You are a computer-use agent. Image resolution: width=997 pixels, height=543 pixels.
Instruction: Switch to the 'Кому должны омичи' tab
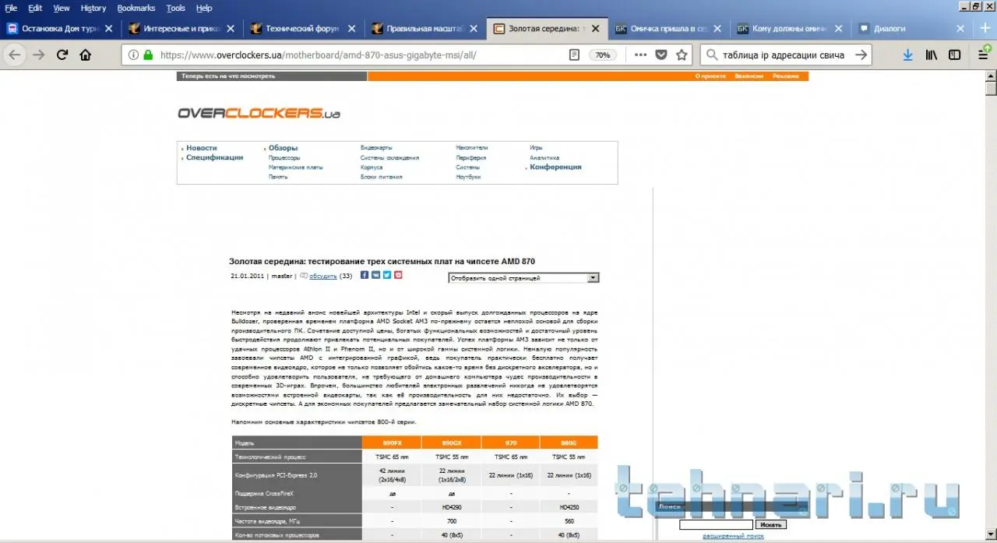(790, 28)
